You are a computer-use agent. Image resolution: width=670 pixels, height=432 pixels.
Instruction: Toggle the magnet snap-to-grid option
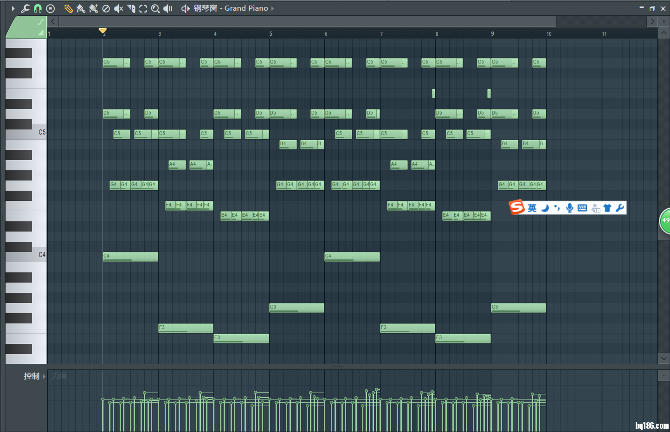pyautogui.click(x=38, y=8)
